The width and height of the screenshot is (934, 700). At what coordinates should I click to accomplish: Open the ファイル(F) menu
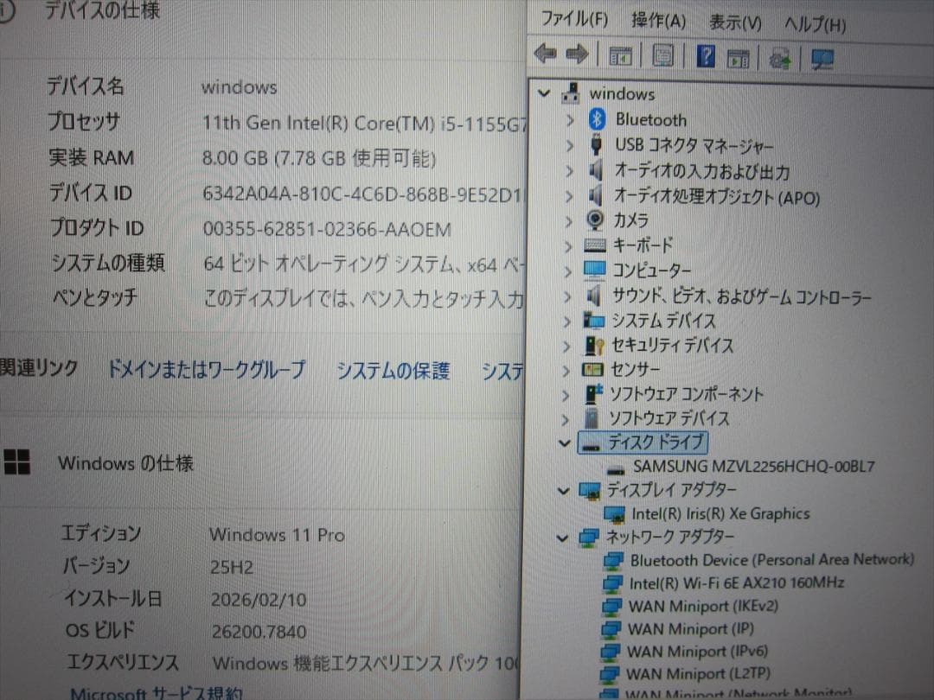(574, 18)
